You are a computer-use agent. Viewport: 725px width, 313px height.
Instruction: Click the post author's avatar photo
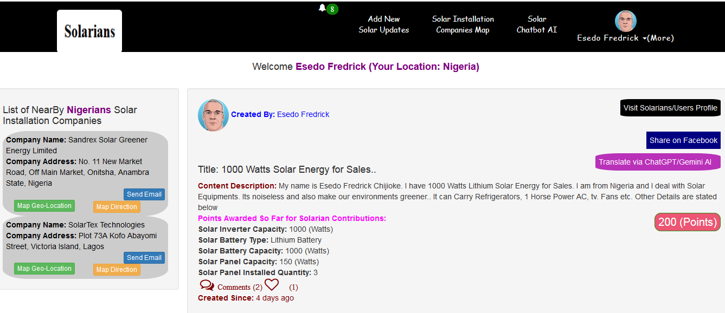pyautogui.click(x=213, y=115)
